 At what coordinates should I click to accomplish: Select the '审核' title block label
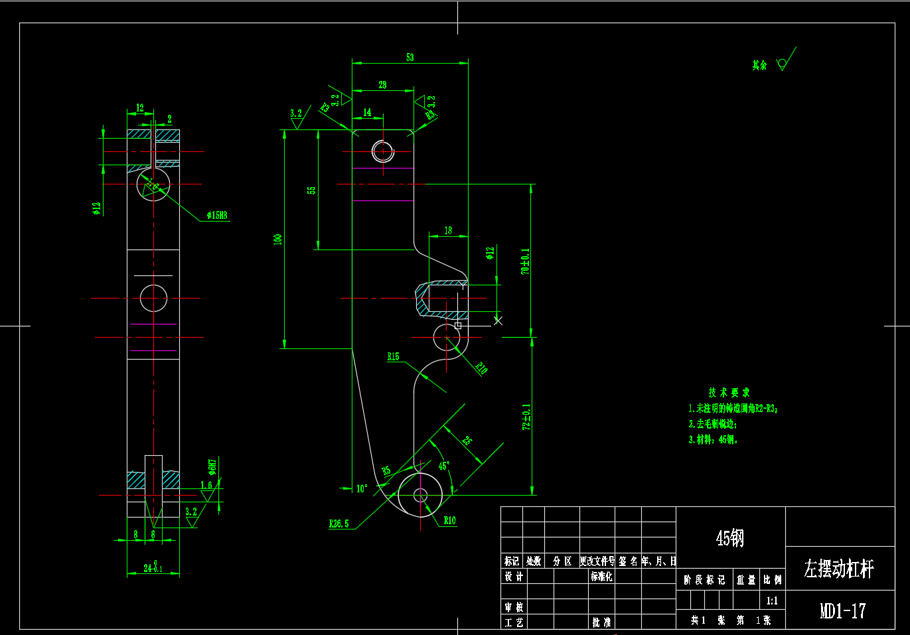(514, 607)
